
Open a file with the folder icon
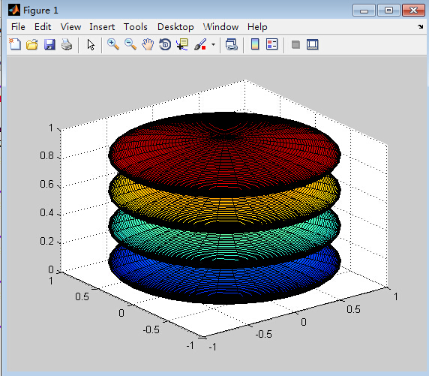32,44
